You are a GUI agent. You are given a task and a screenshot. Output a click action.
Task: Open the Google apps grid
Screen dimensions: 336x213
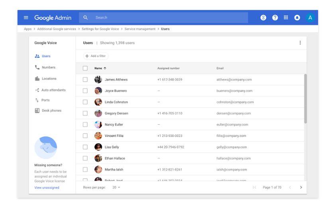point(286,18)
